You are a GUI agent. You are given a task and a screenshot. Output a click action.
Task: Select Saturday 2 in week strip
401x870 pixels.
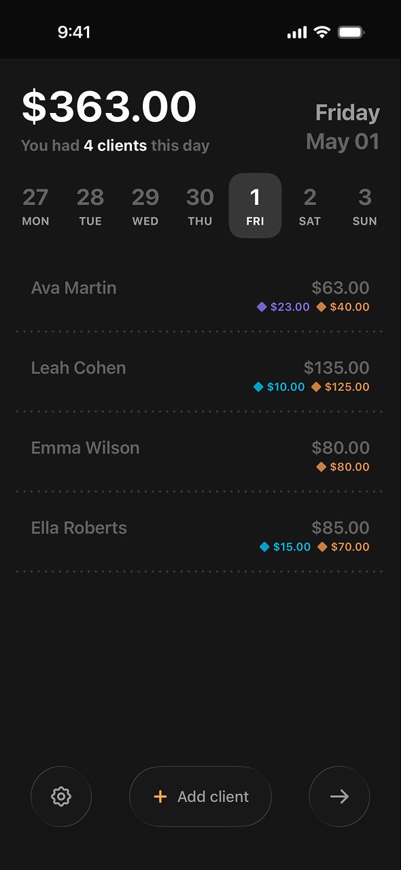tap(310, 206)
